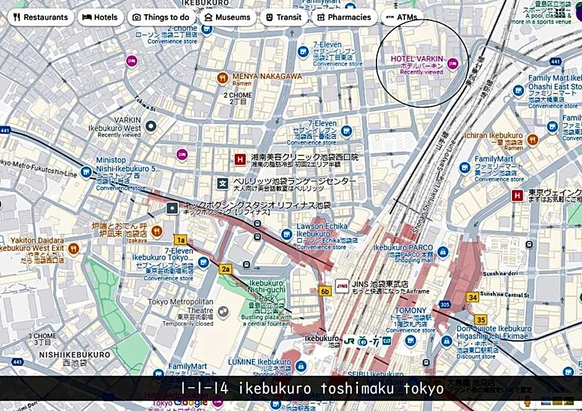Click the Ichiran Ikebukuro ramen pin
This screenshot has width=582, height=411.
tap(532, 140)
